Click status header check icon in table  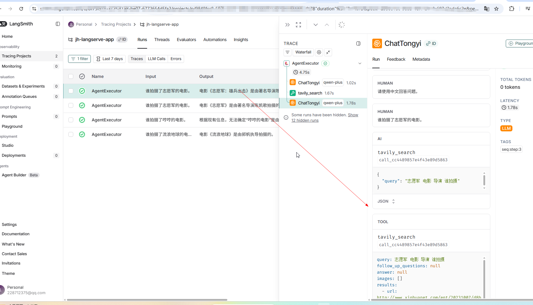coord(82,76)
